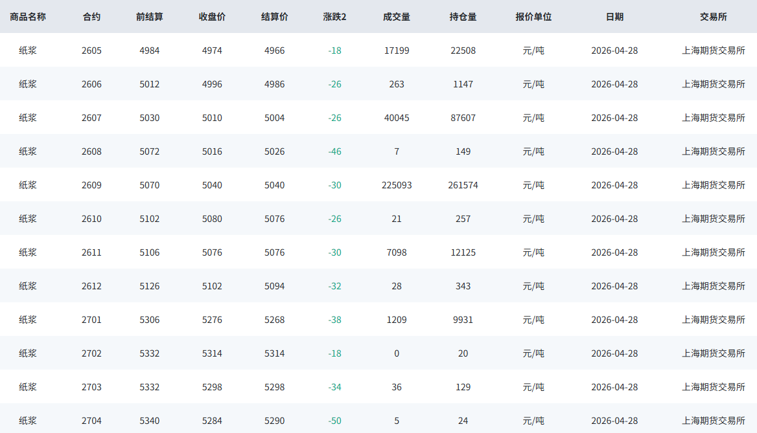Sort by the 成交量 column header
The height and width of the screenshot is (433, 757).
click(x=397, y=17)
